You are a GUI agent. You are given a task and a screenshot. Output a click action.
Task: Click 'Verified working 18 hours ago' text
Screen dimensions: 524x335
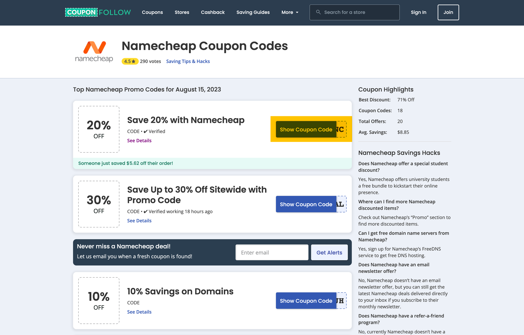(x=181, y=211)
